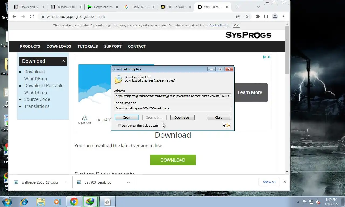
Task: Click the green DOWNLOAD button
Action: click(173, 160)
